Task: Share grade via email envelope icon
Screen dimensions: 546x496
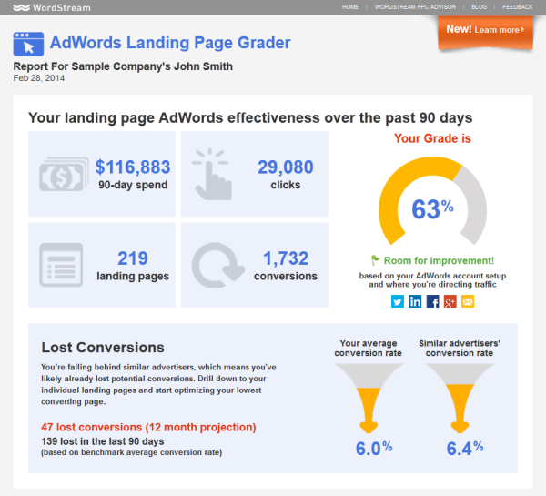Action: 468,301
